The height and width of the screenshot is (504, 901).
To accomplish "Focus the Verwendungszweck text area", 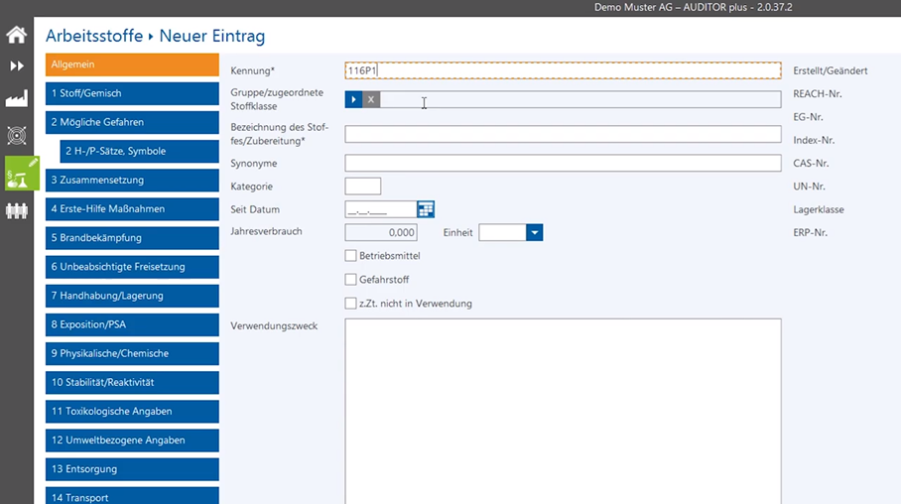I will click(x=562, y=407).
